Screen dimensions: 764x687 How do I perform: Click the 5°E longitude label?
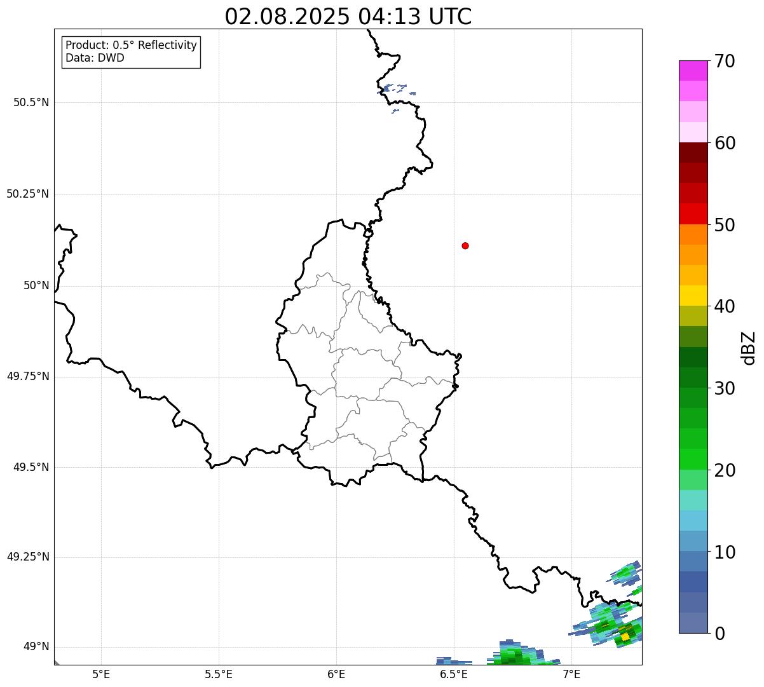(101, 674)
